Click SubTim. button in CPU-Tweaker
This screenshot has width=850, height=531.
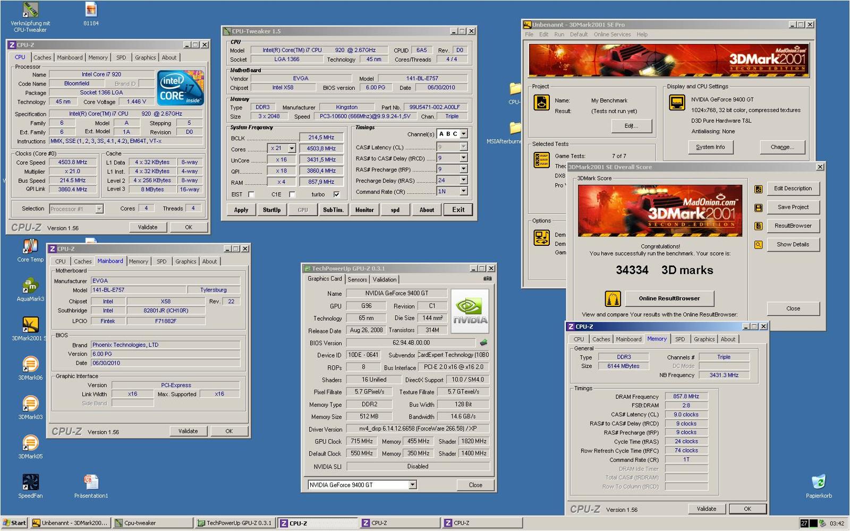point(333,210)
